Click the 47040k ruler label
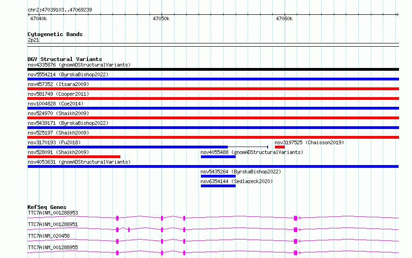 click(38, 19)
